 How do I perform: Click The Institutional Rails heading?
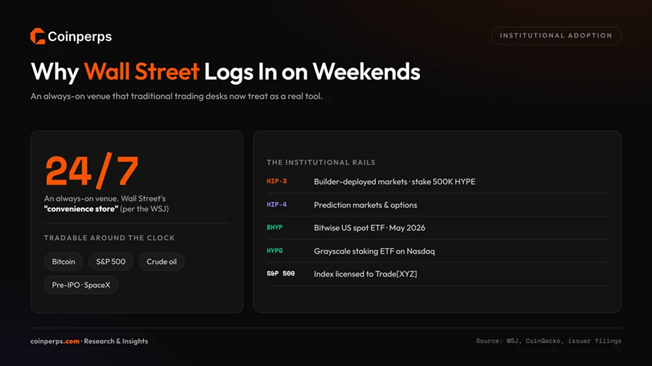(321, 163)
